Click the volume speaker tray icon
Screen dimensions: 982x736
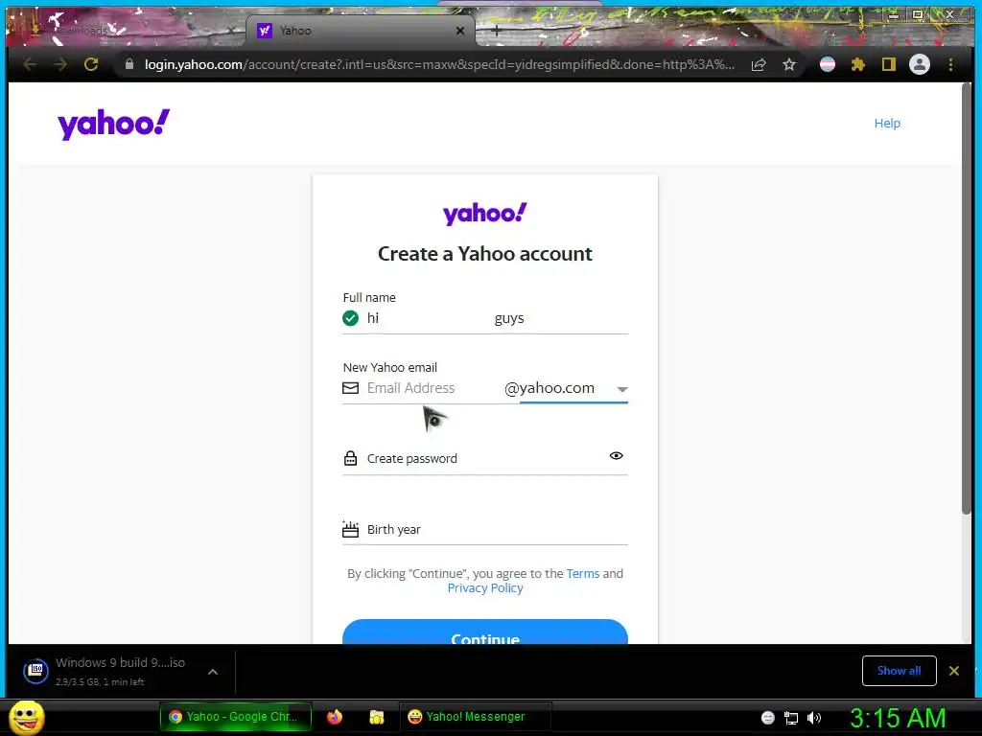814,718
